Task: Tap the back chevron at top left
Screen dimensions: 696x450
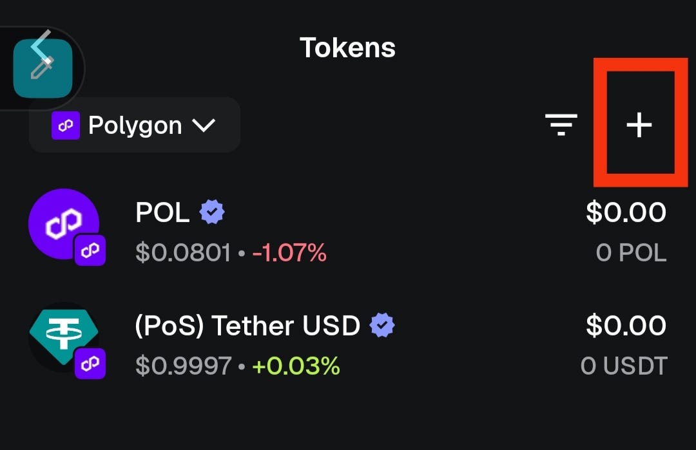Action: pyautogui.click(x=41, y=46)
